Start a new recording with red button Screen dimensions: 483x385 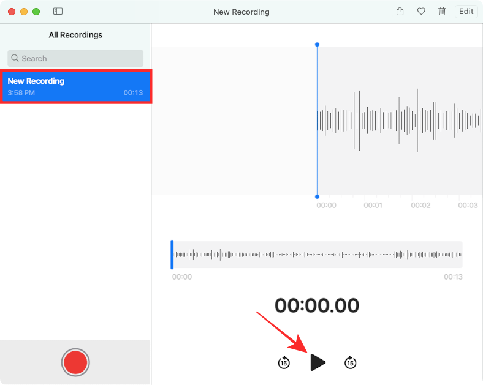(75, 362)
